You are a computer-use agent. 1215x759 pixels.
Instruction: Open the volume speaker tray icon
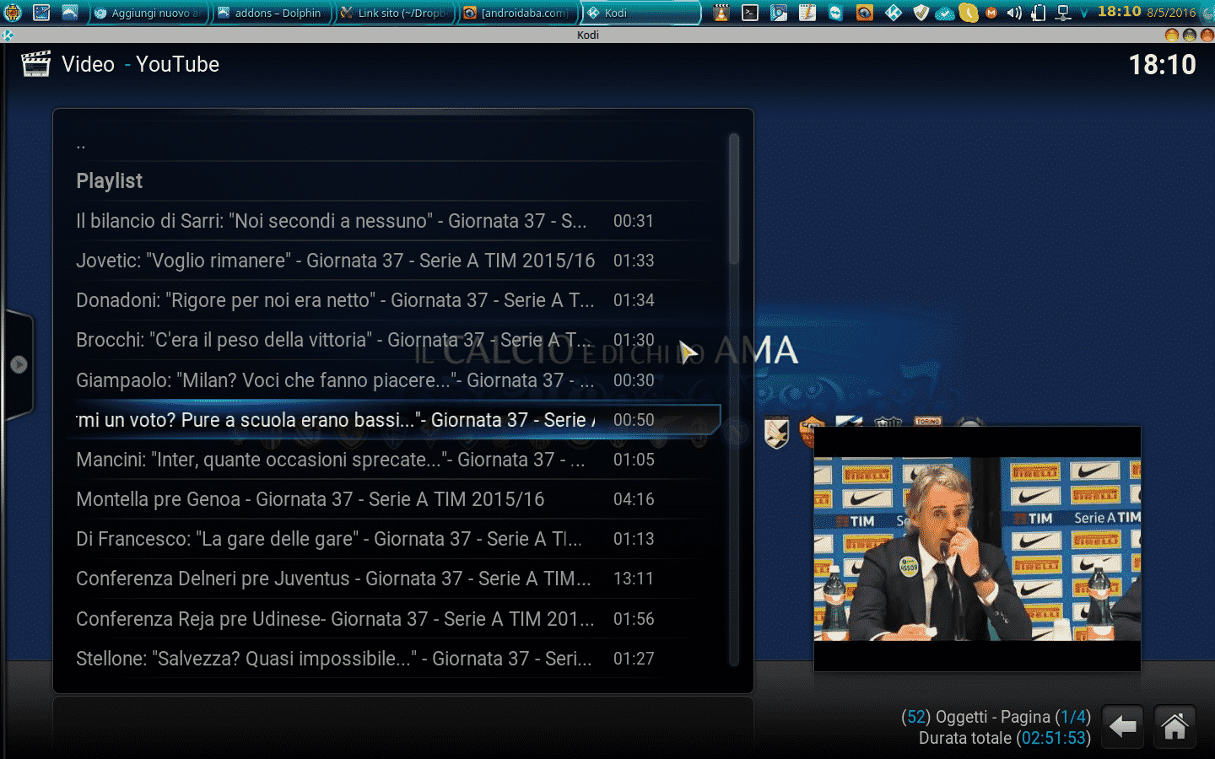click(1014, 13)
